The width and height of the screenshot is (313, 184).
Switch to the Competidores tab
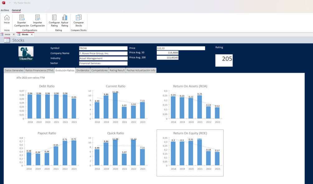[99, 71]
